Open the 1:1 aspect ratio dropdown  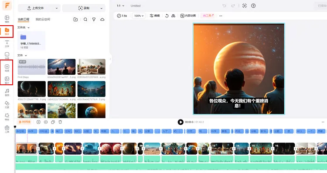[120, 6]
